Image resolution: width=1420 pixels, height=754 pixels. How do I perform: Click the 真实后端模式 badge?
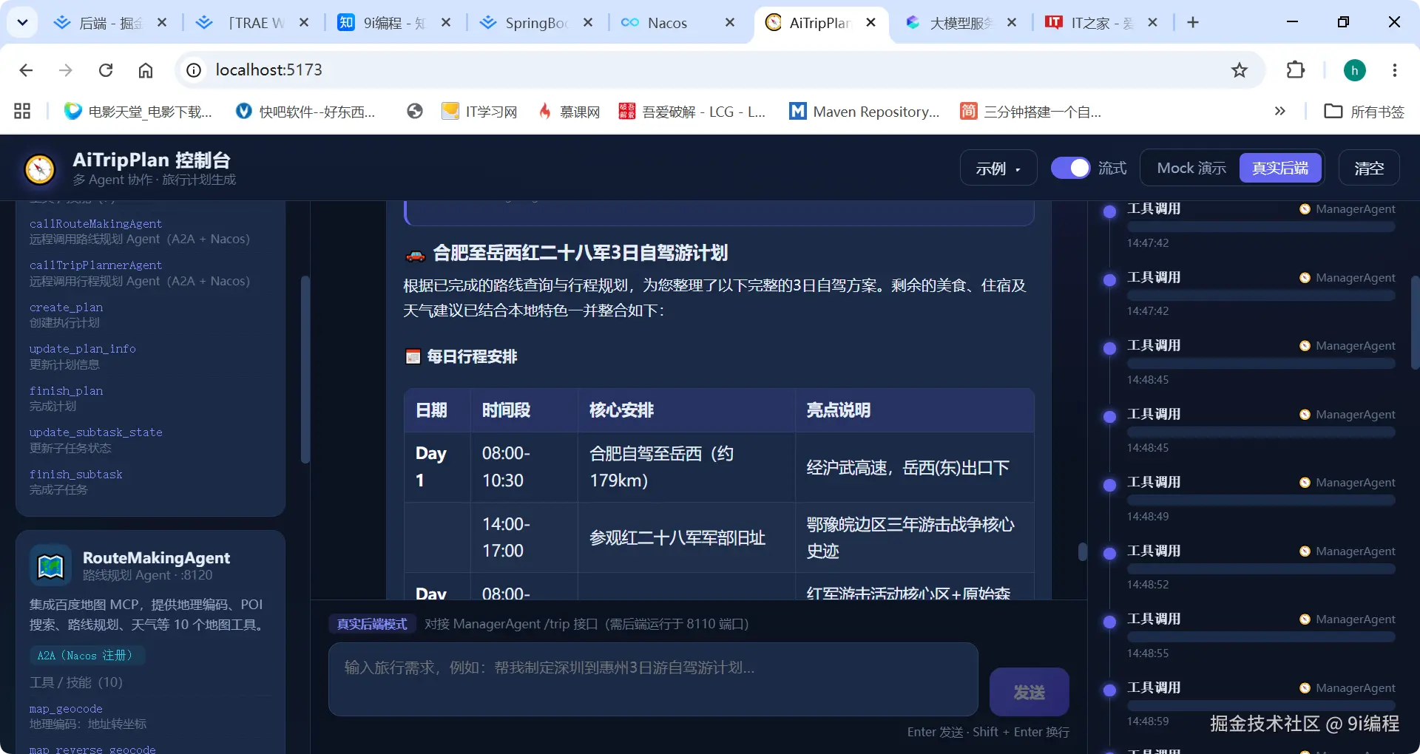(x=372, y=624)
